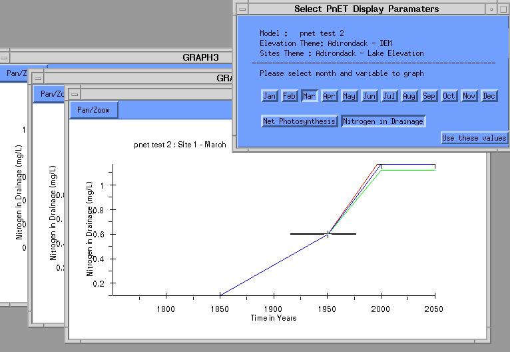Click the 1900 x-axis tick label
Image resolution: width=510 pixels, height=352 pixels.
[x=273, y=309]
